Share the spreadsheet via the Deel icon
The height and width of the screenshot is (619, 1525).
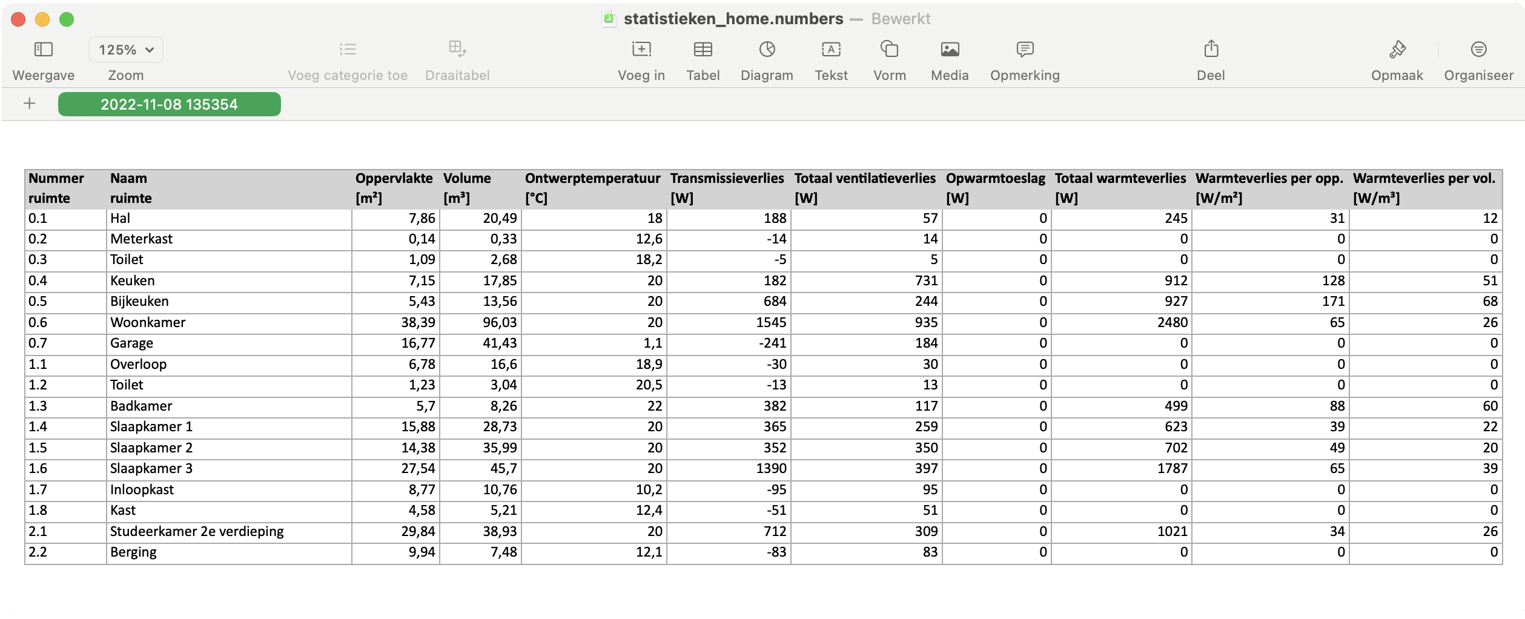point(1209,58)
